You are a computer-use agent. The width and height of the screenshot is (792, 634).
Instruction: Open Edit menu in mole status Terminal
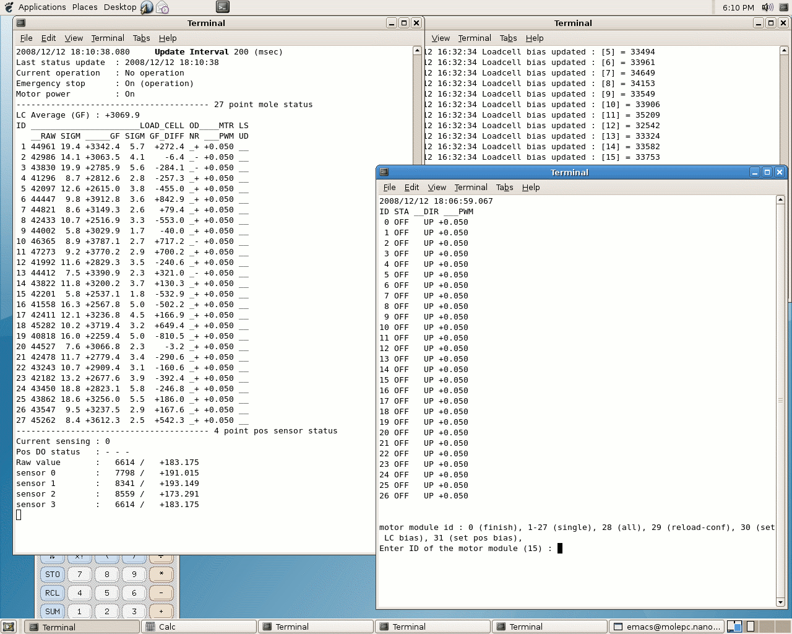click(48, 38)
